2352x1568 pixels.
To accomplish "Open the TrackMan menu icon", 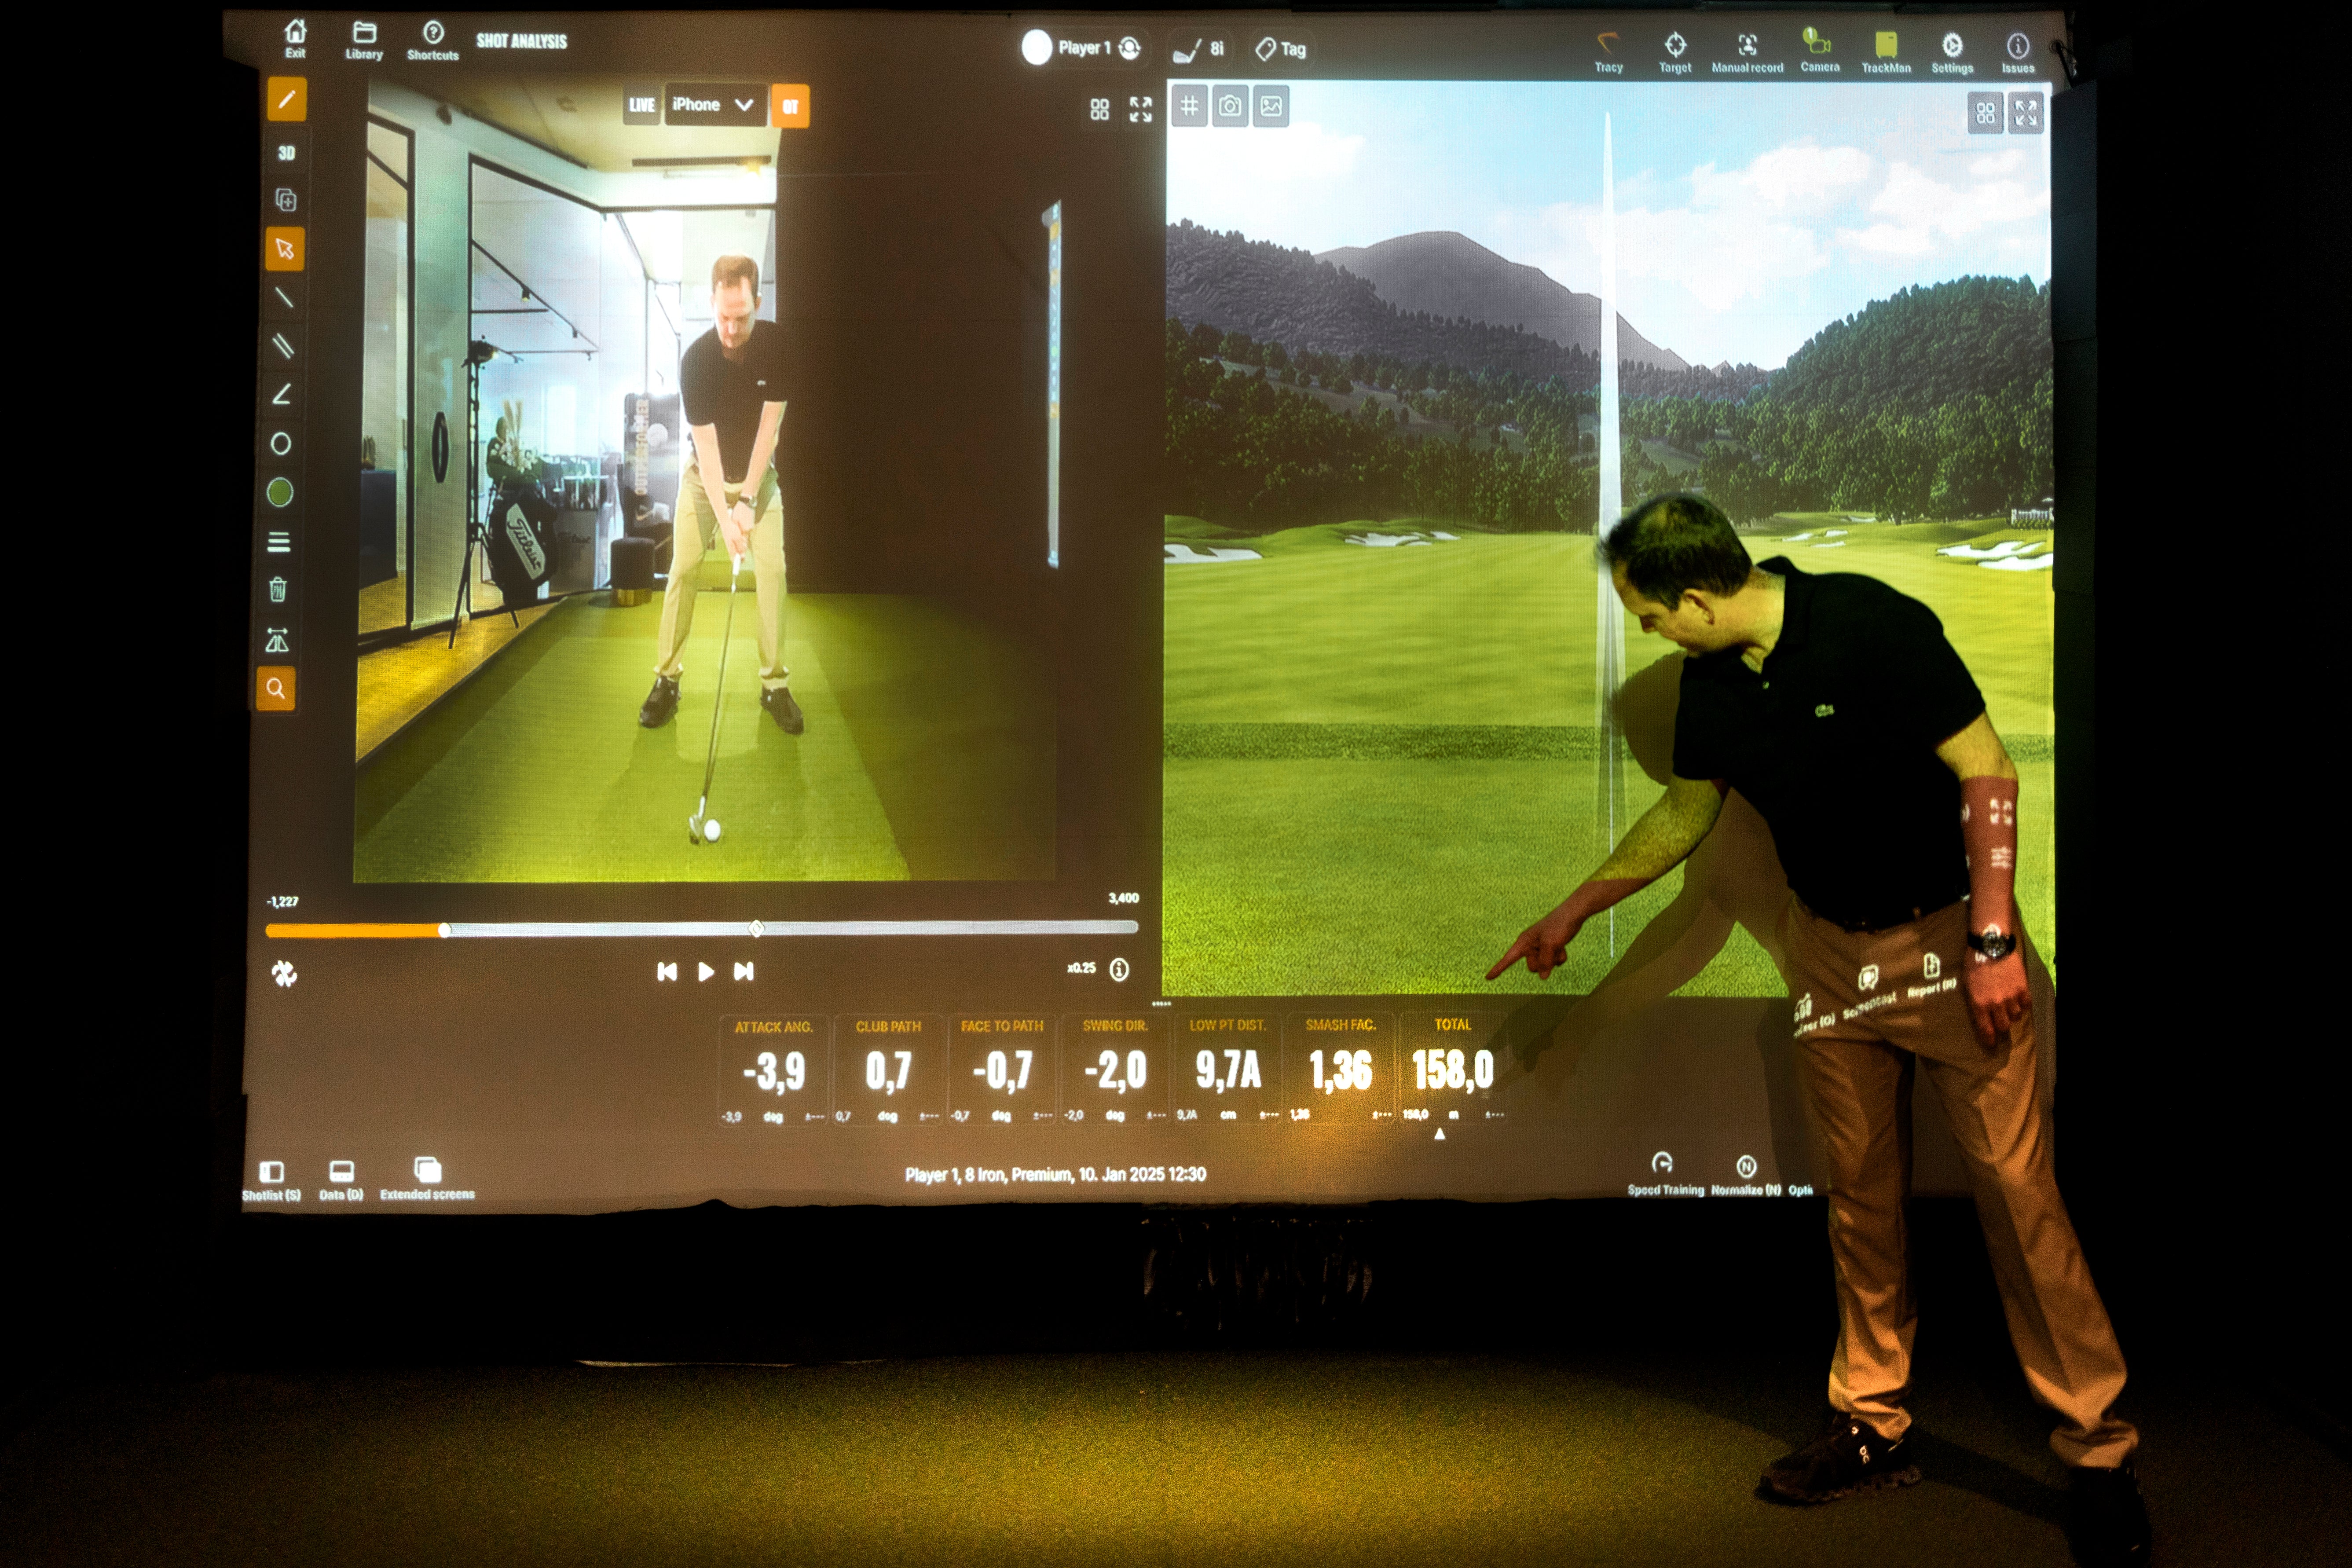I will click(1885, 50).
